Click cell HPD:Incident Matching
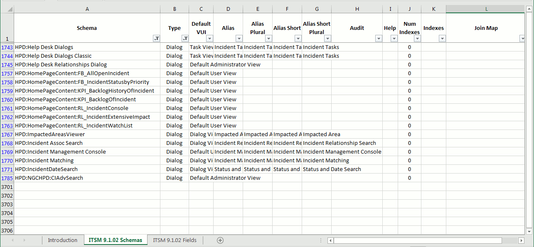Image resolution: width=534 pixels, height=247 pixels. 87,161
